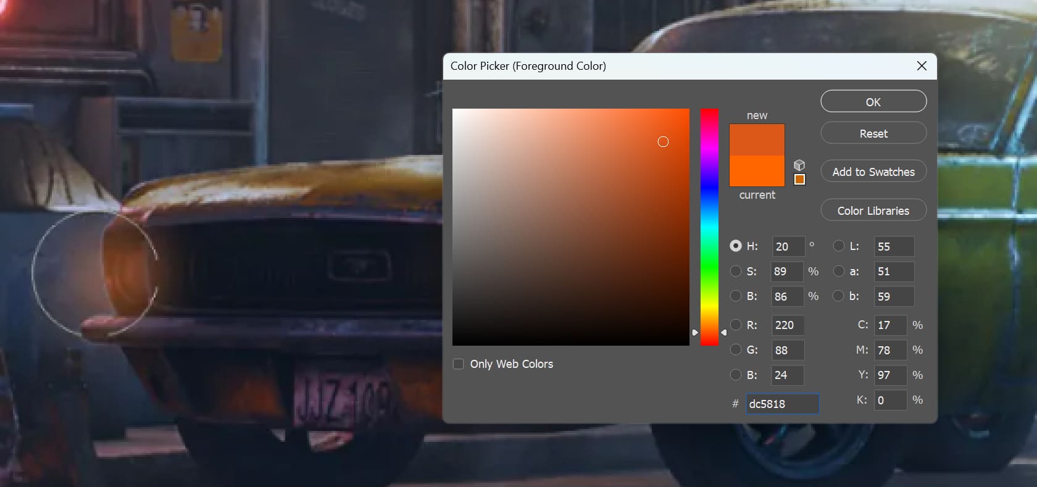Select the R red radio button
1037x487 pixels.
(x=736, y=325)
